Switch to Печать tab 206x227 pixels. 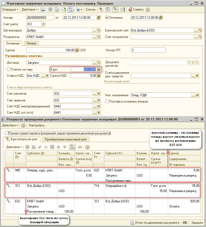point(31,43)
